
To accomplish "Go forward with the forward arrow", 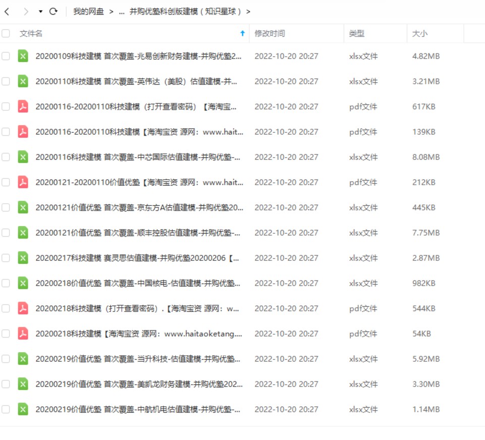I will (26, 12).
